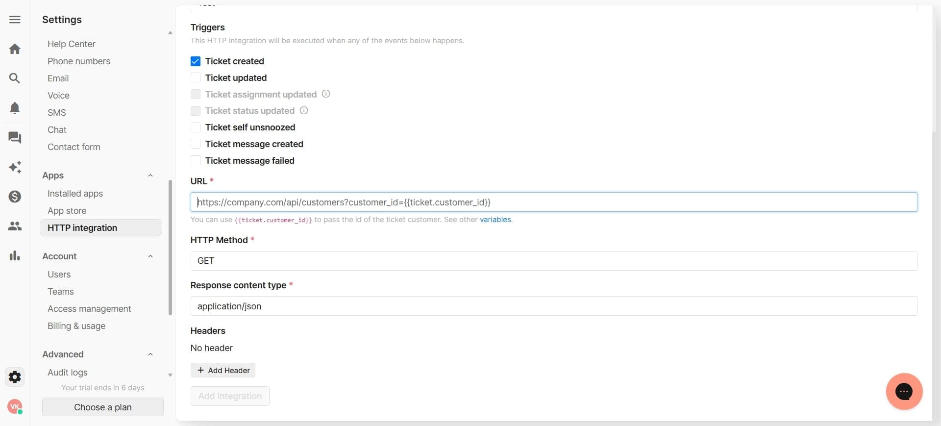Open notifications bell icon
This screenshot has width=941, height=426.
point(15,108)
